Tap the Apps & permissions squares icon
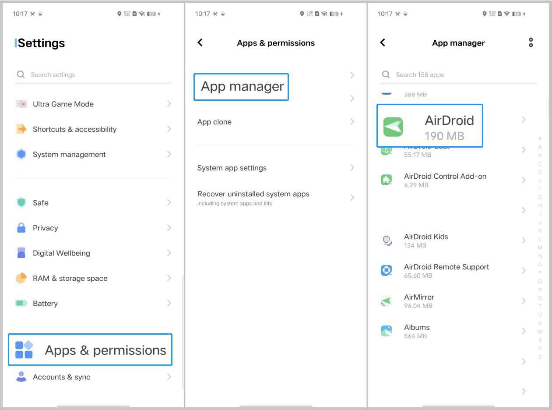The width and height of the screenshot is (552, 410). (x=24, y=350)
